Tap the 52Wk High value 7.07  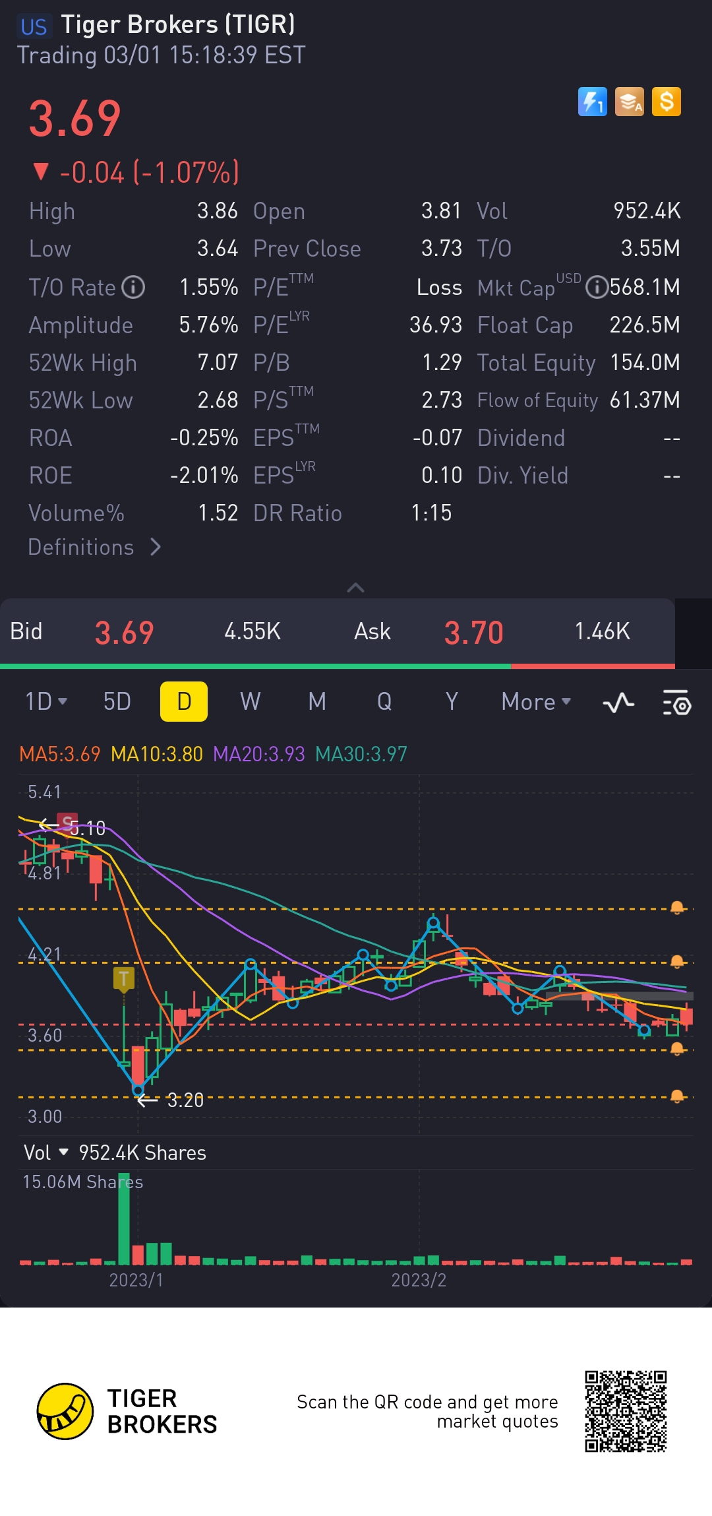218,362
